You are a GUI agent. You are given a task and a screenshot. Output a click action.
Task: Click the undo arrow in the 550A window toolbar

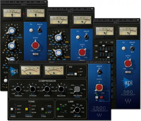tap(3, 2)
